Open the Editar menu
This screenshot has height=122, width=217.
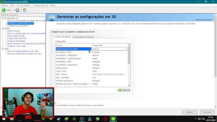[x=12, y=5]
